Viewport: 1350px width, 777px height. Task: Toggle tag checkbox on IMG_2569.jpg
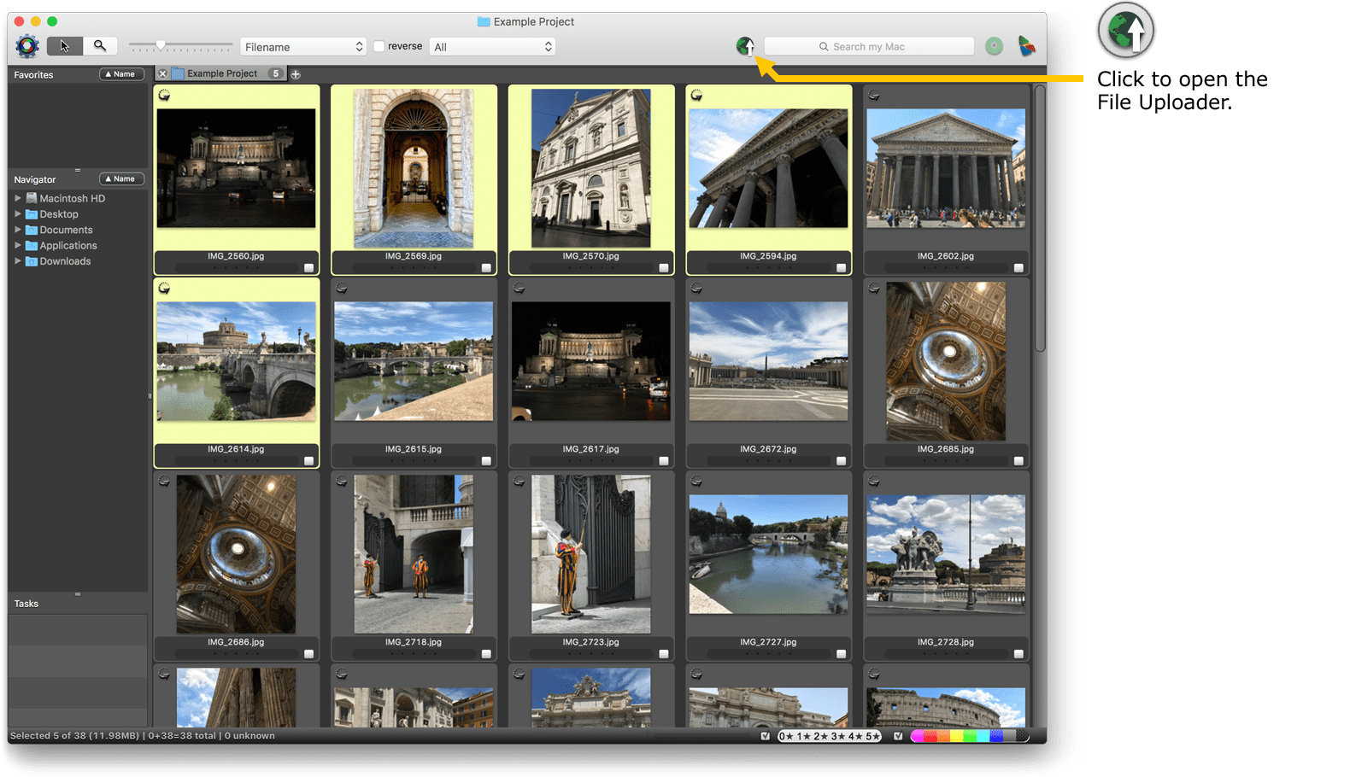pyautogui.click(x=486, y=268)
